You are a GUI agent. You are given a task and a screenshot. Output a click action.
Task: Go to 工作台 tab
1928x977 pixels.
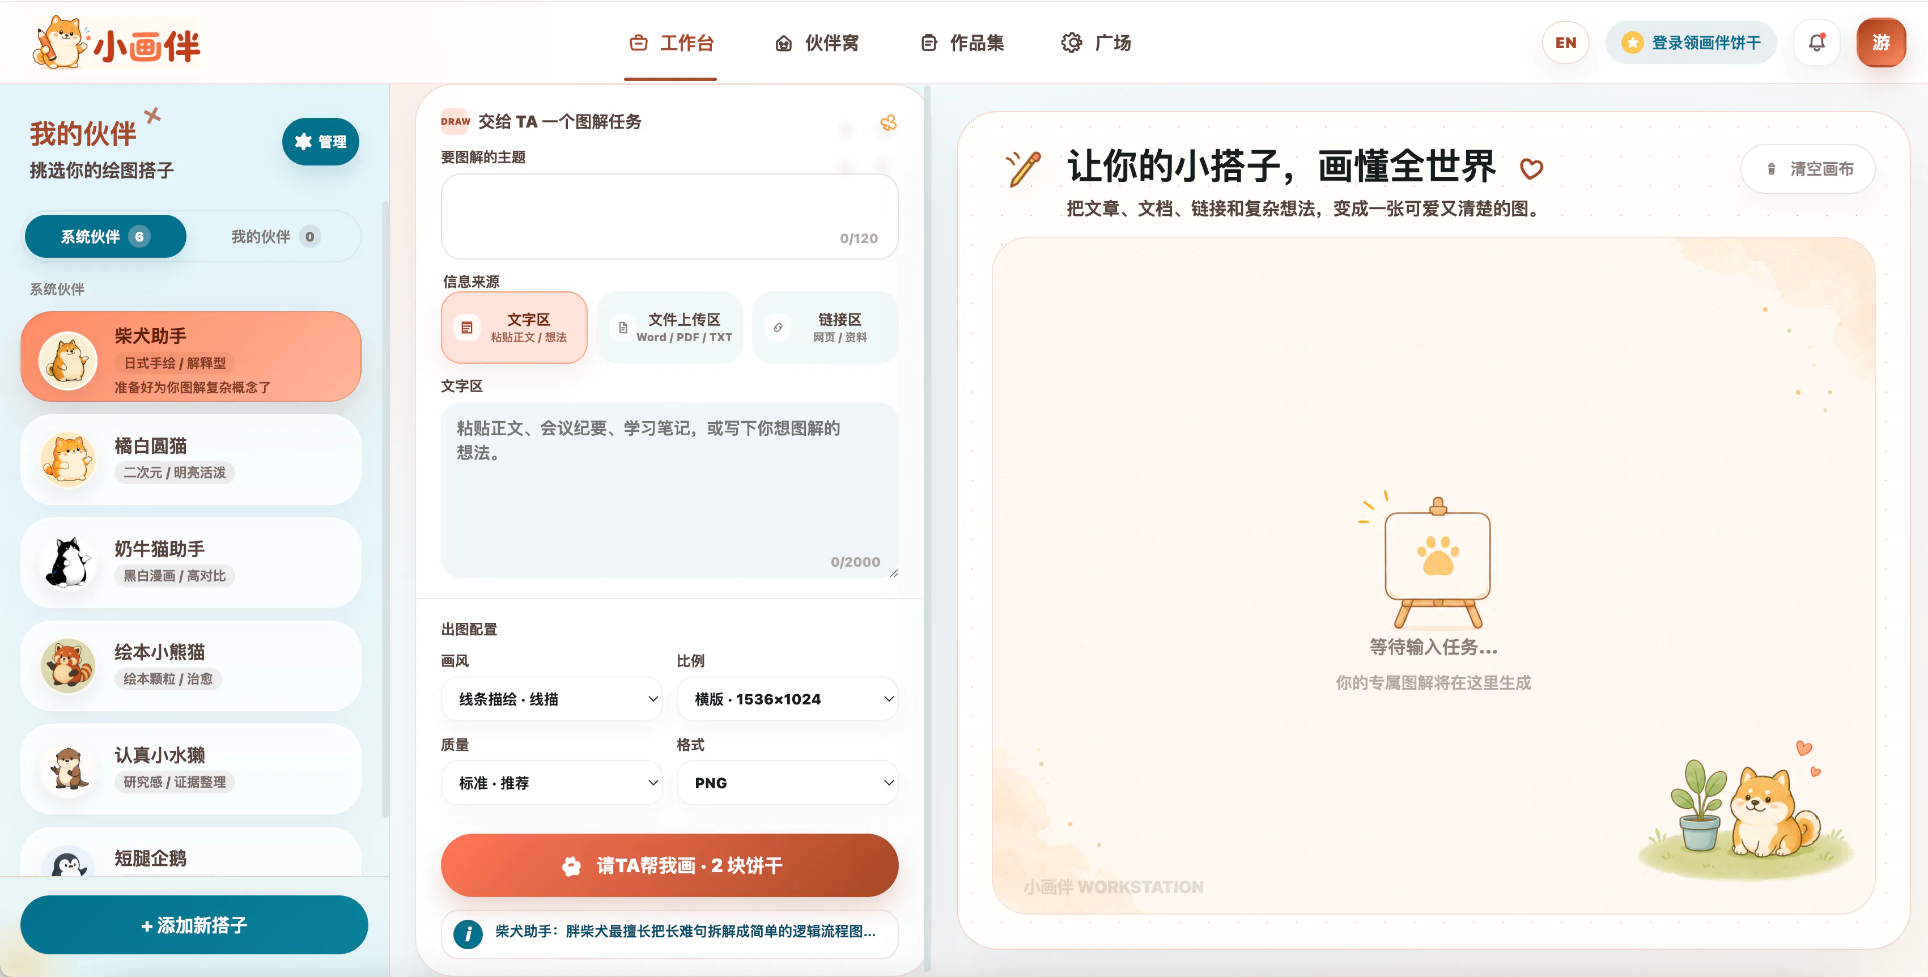click(x=670, y=43)
